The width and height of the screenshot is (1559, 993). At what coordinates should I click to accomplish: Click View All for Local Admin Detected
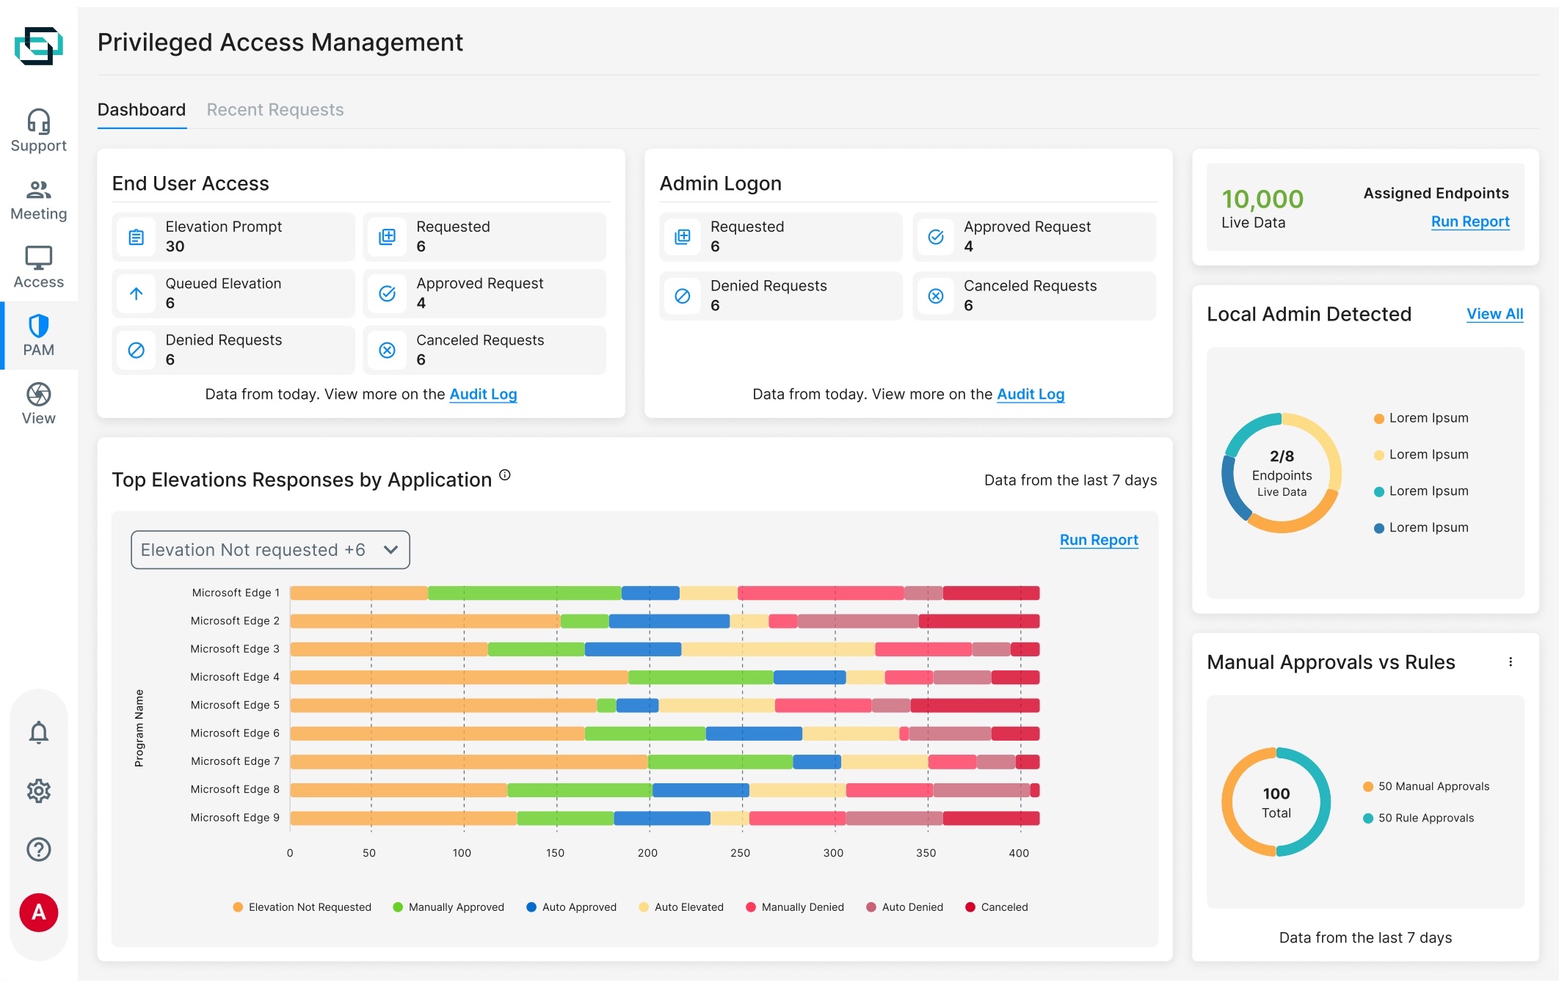click(1494, 314)
